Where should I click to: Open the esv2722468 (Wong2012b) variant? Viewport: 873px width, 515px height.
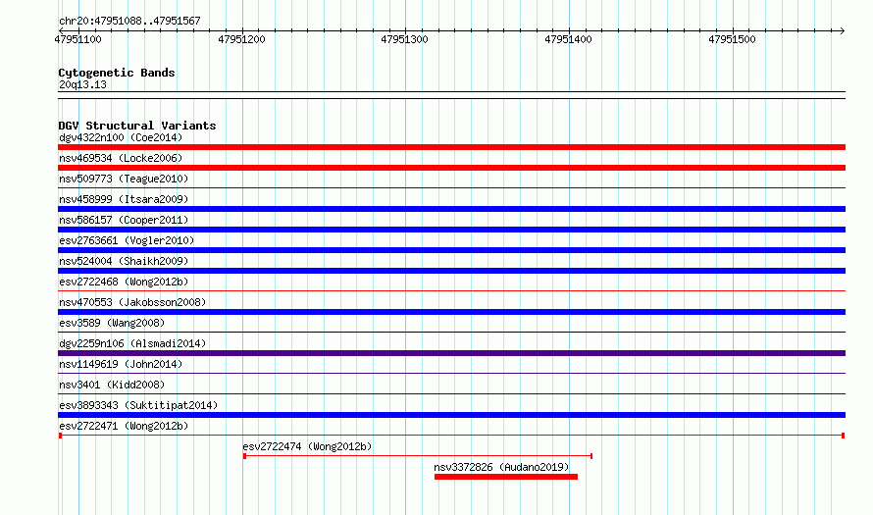(124, 282)
